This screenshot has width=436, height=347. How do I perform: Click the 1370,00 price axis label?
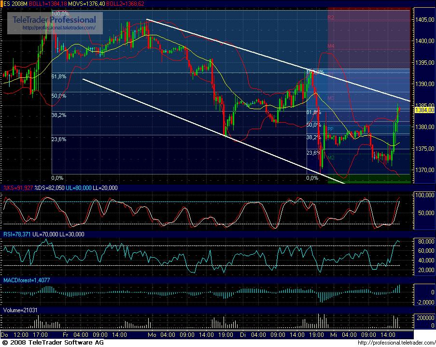[x=424, y=170]
